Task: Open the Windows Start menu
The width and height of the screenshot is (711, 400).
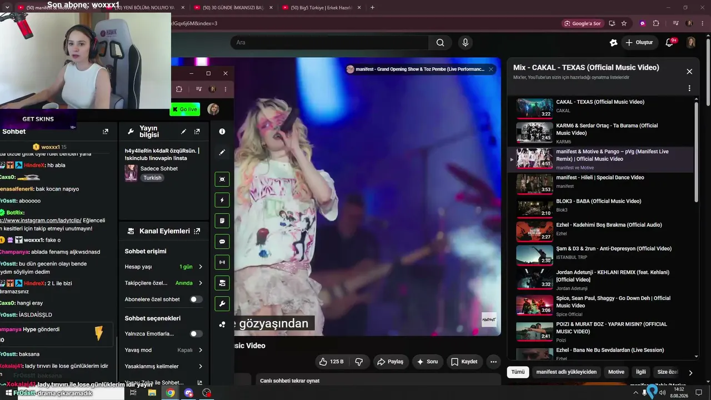Action: coord(8,393)
